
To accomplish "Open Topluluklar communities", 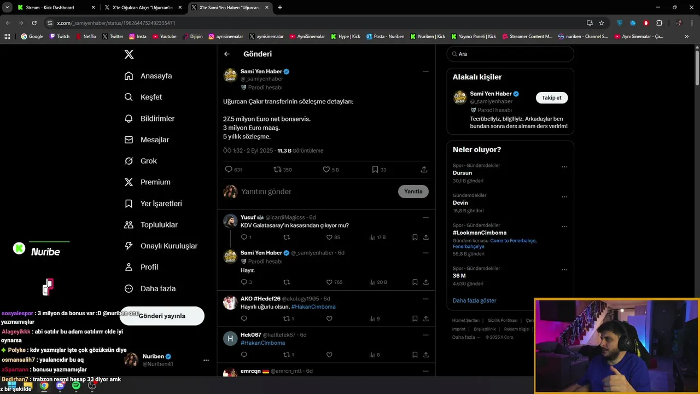I will [151, 225].
